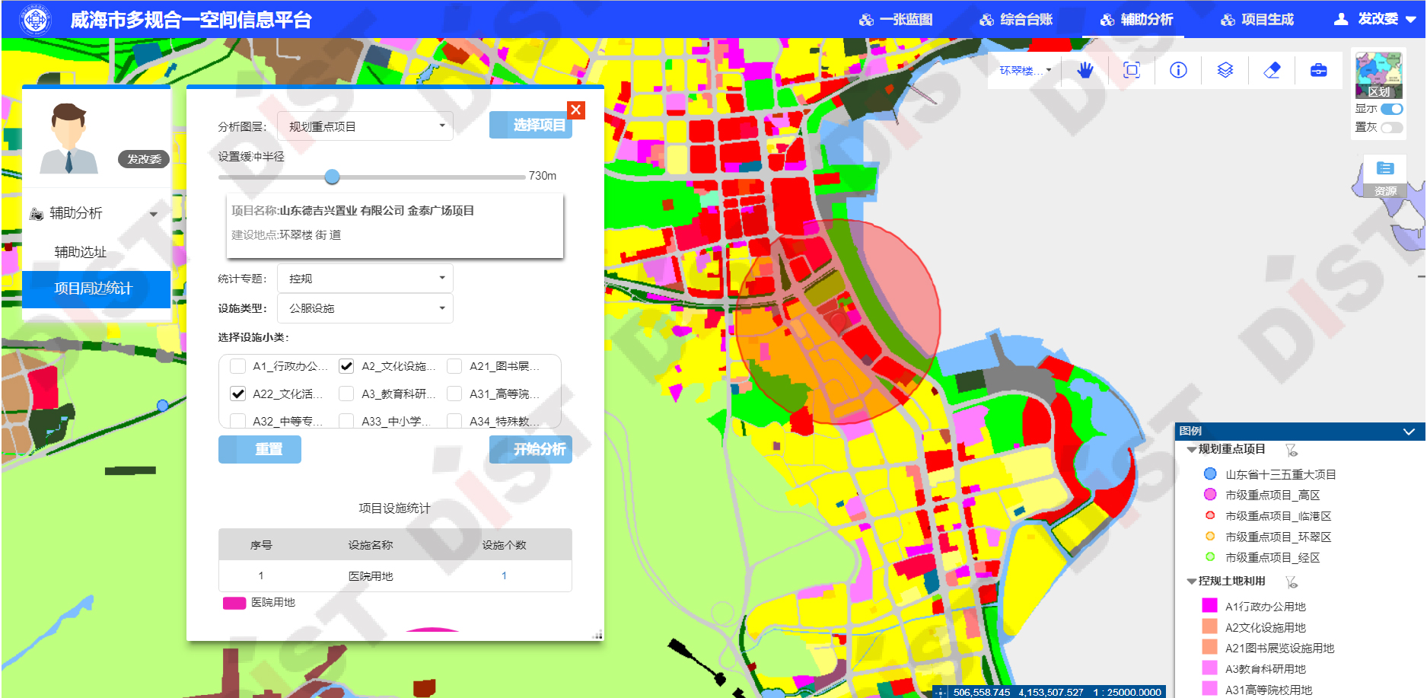Select the pan hand tool
Viewport: 1427px width, 698px height.
[x=1085, y=71]
